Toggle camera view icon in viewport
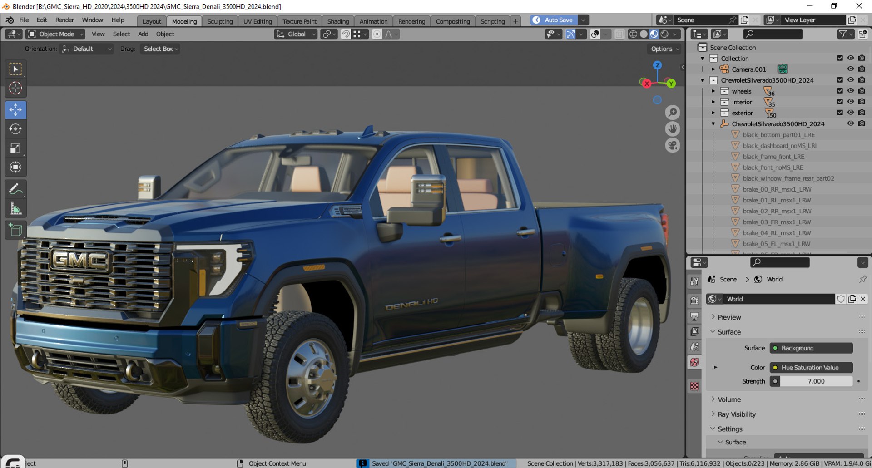 673,146
